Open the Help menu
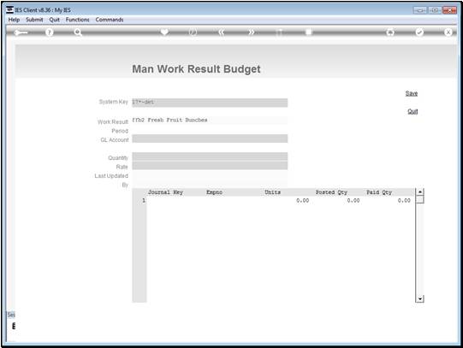 pyautogui.click(x=14, y=20)
